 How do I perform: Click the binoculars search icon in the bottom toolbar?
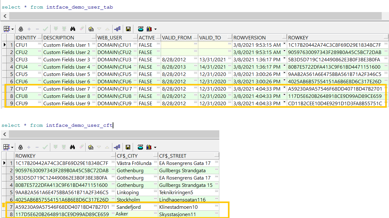[x=73, y=147]
